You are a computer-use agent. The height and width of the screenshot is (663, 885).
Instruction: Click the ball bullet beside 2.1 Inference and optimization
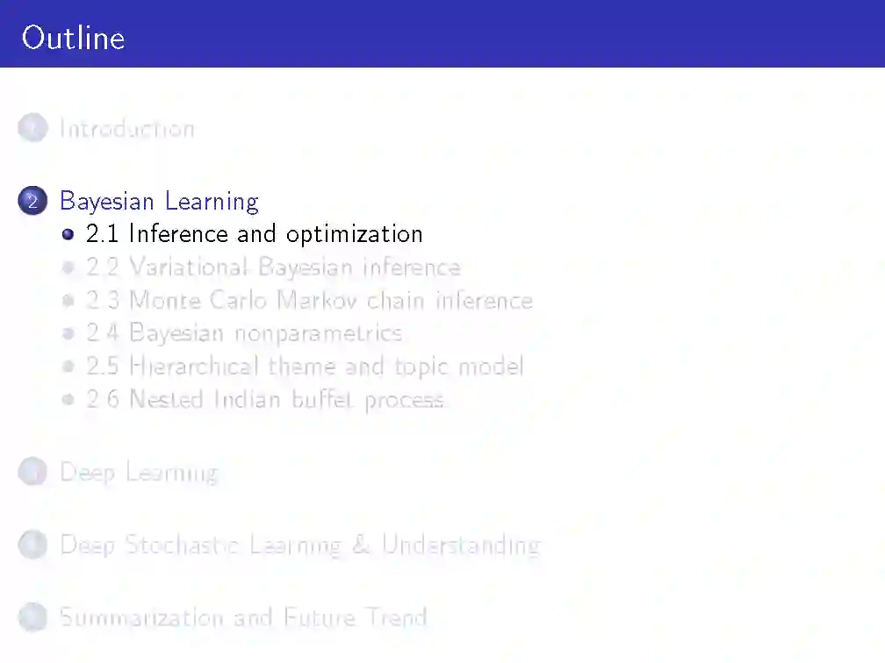[68, 235]
